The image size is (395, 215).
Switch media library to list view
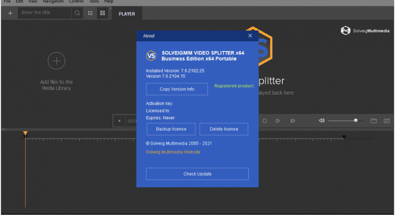pos(90,13)
